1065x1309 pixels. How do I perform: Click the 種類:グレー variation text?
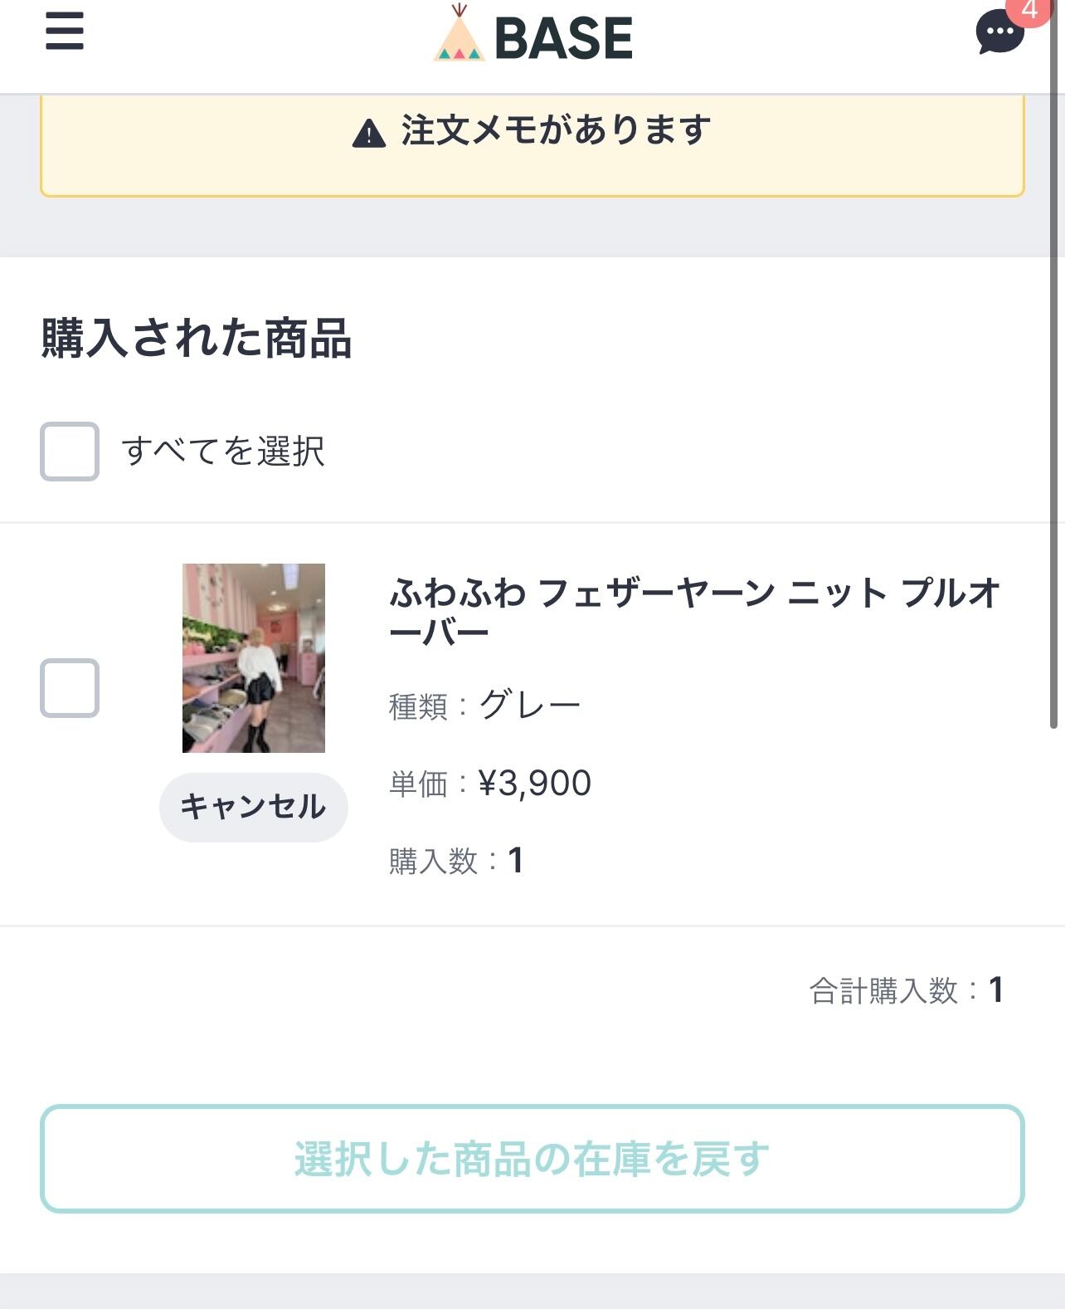484,706
